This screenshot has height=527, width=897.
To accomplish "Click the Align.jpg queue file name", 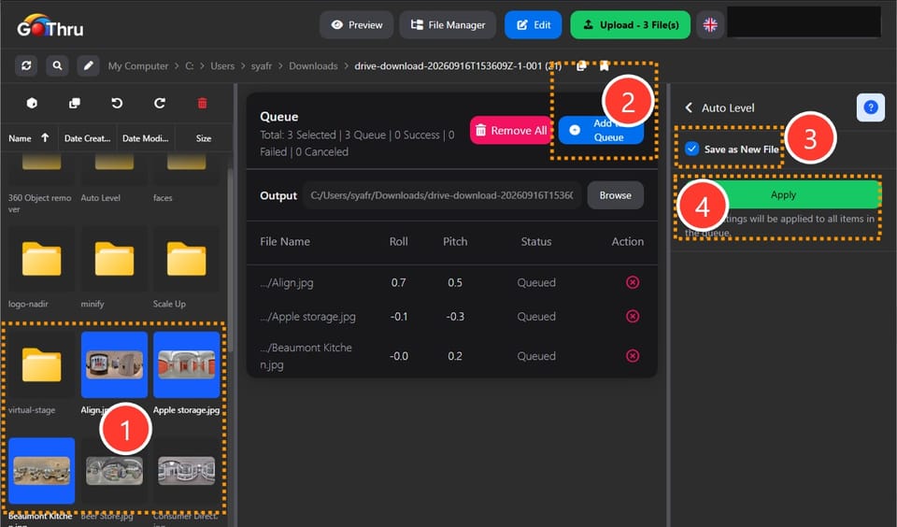I will [x=287, y=283].
